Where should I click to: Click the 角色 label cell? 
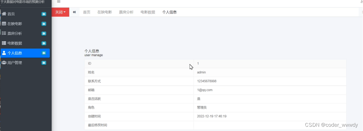(x=139, y=108)
